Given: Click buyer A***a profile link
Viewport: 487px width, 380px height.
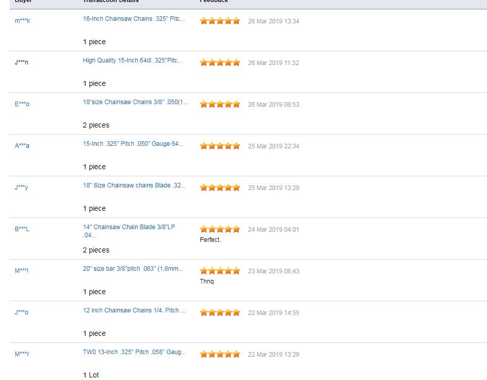Looking at the screenshot, I should (22, 146).
